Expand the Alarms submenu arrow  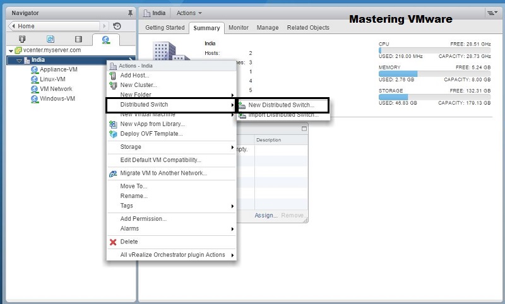[x=232, y=229]
